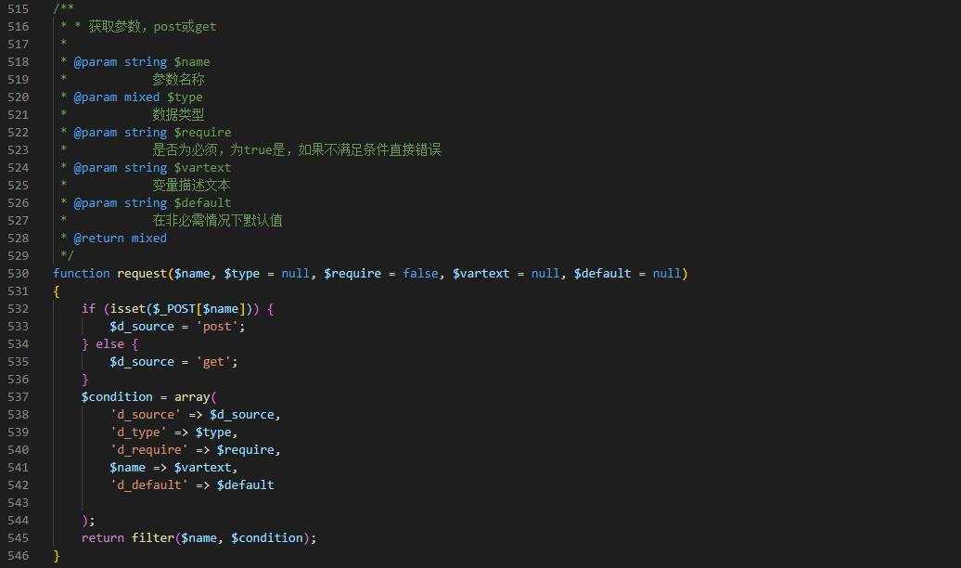This screenshot has height=568, width=961.
Task: Click the $vartext parameter in function signature
Action: pyautogui.click(x=481, y=274)
